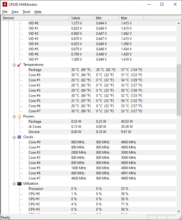Select the Powers tree label
The width and height of the screenshot is (182, 220).
tap(29, 116)
